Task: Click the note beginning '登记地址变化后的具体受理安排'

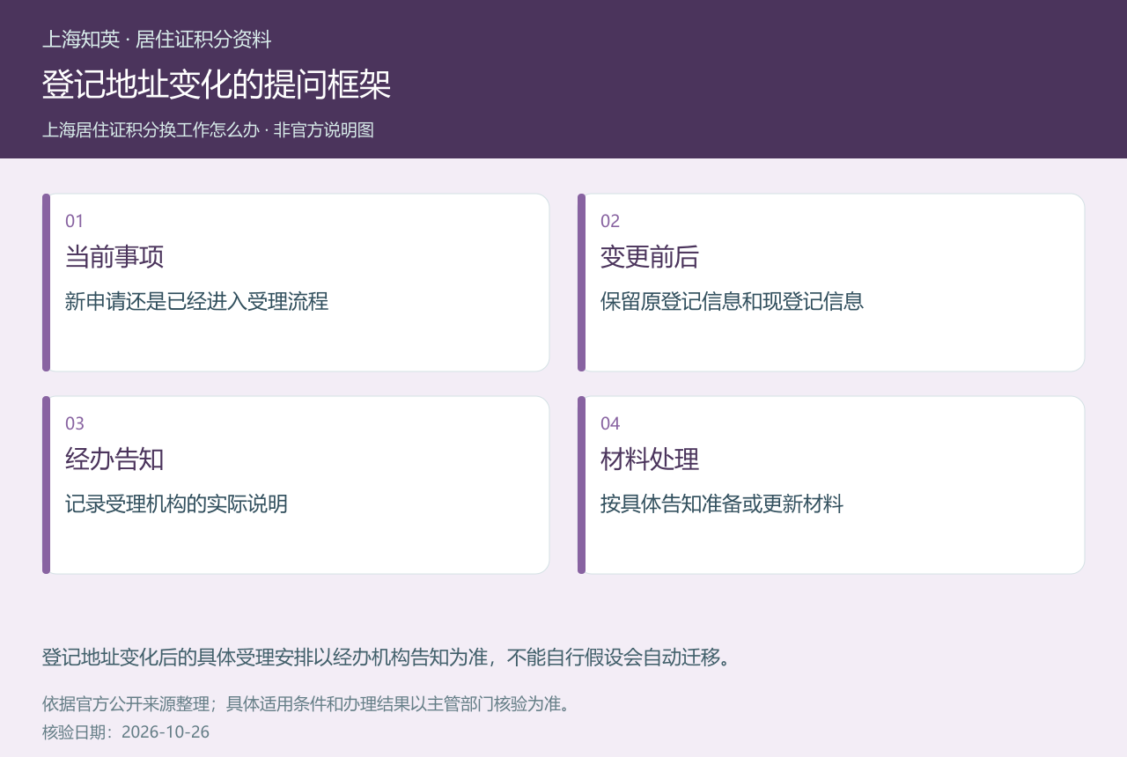Action: [x=387, y=658]
